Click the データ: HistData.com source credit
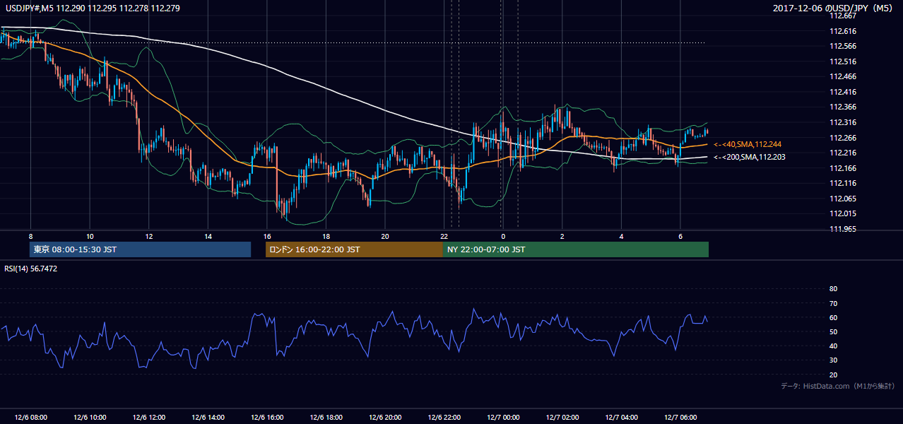This screenshot has height=424, width=903. pyautogui.click(x=838, y=386)
